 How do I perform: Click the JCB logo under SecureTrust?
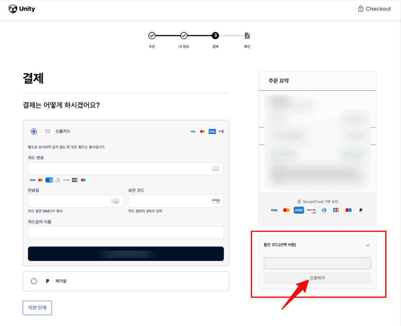(336, 210)
